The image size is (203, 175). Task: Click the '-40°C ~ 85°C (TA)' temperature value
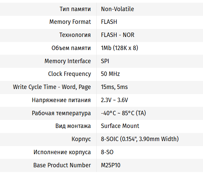(x=123, y=113)
